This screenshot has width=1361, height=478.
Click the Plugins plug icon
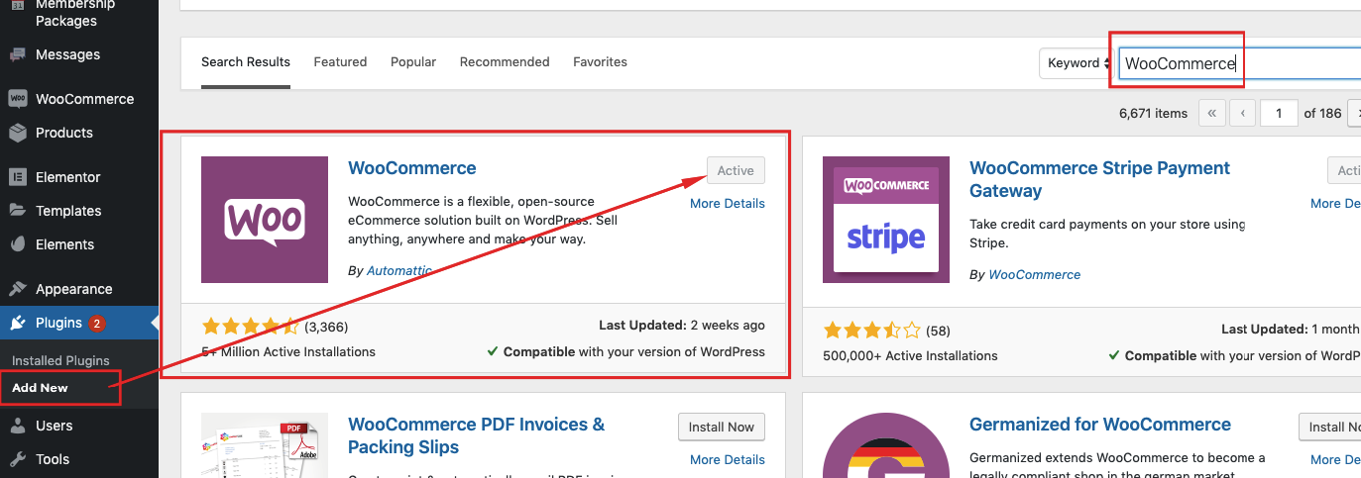(17, 323)
